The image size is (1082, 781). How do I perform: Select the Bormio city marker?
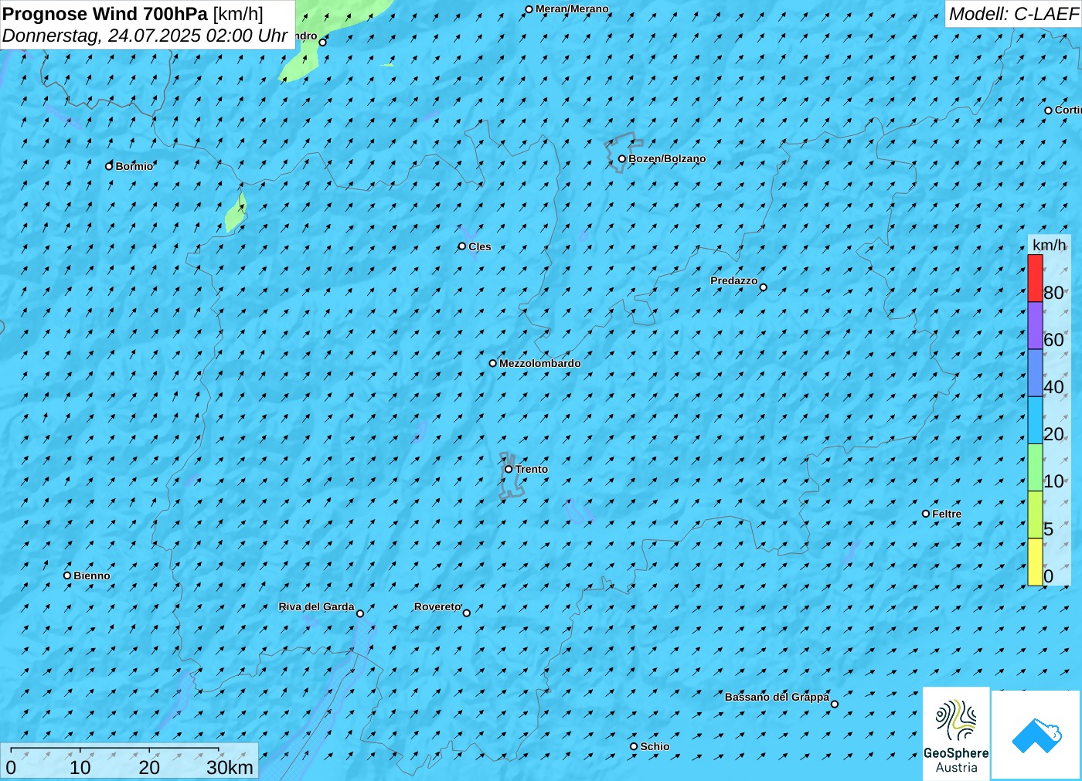coord(109,166)
